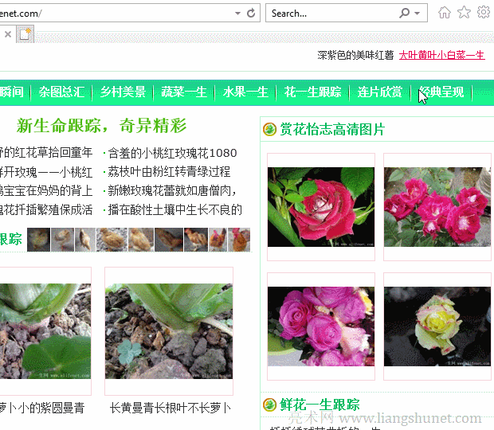This screenshot has width=494, height=430.
Task: Click the browser refresh icon
Action: tap(251, 13)
